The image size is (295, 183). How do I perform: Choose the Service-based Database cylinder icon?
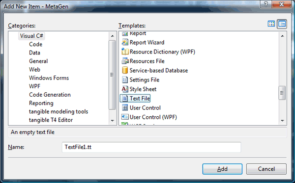pyautogui.click(x=125, y=70)
